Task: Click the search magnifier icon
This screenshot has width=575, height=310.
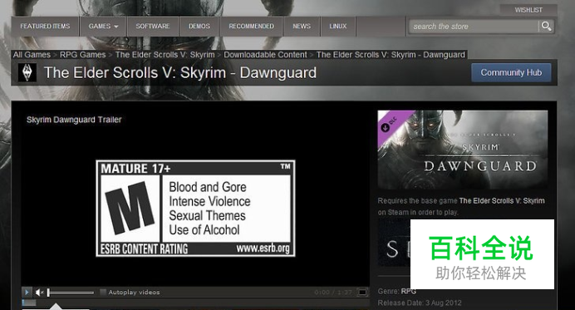Action: tap(546, 26)
